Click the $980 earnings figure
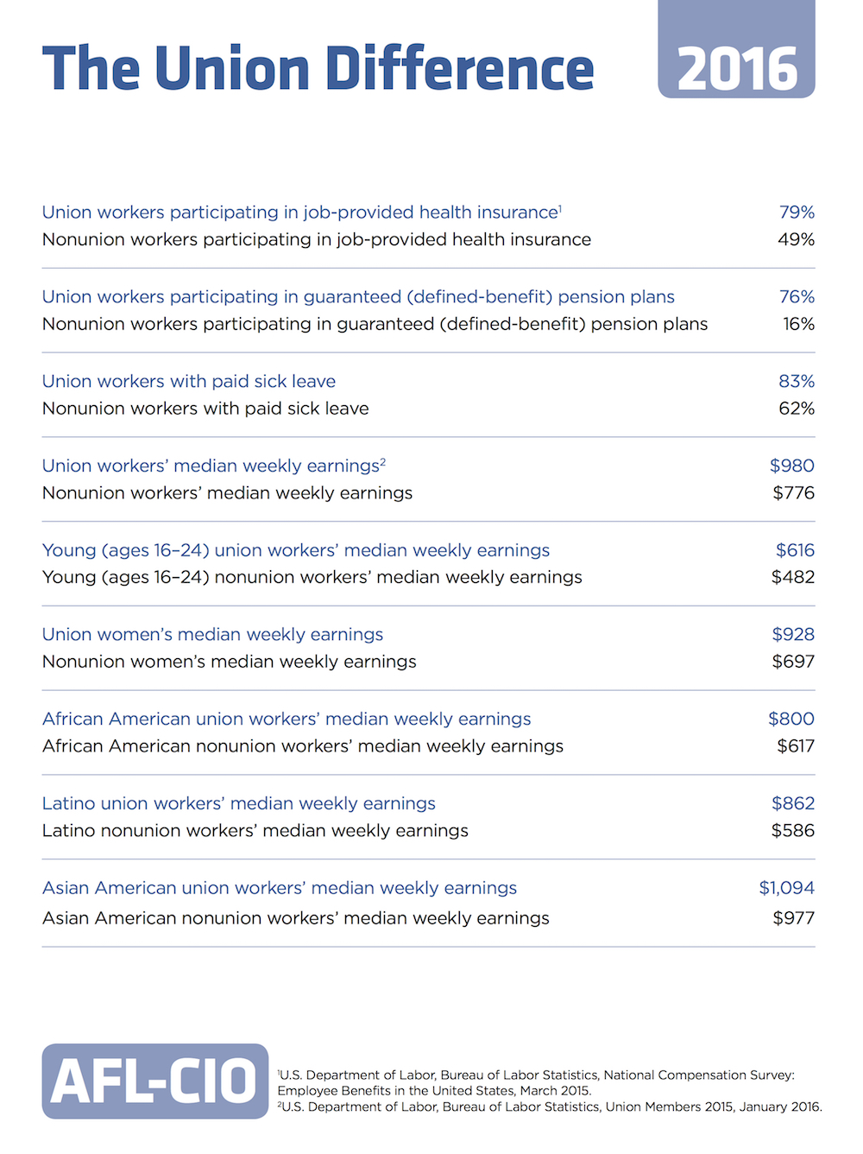863x1154 pixels. pos(792,466)
